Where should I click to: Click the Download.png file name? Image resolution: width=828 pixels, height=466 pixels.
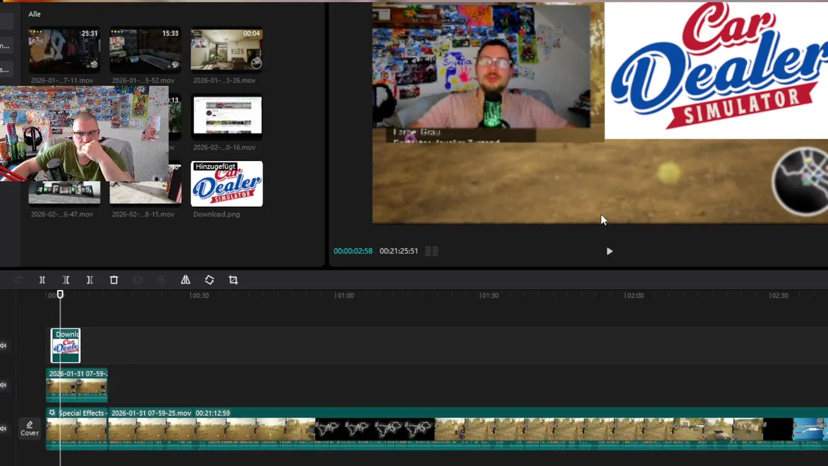(x=216, y=214)
